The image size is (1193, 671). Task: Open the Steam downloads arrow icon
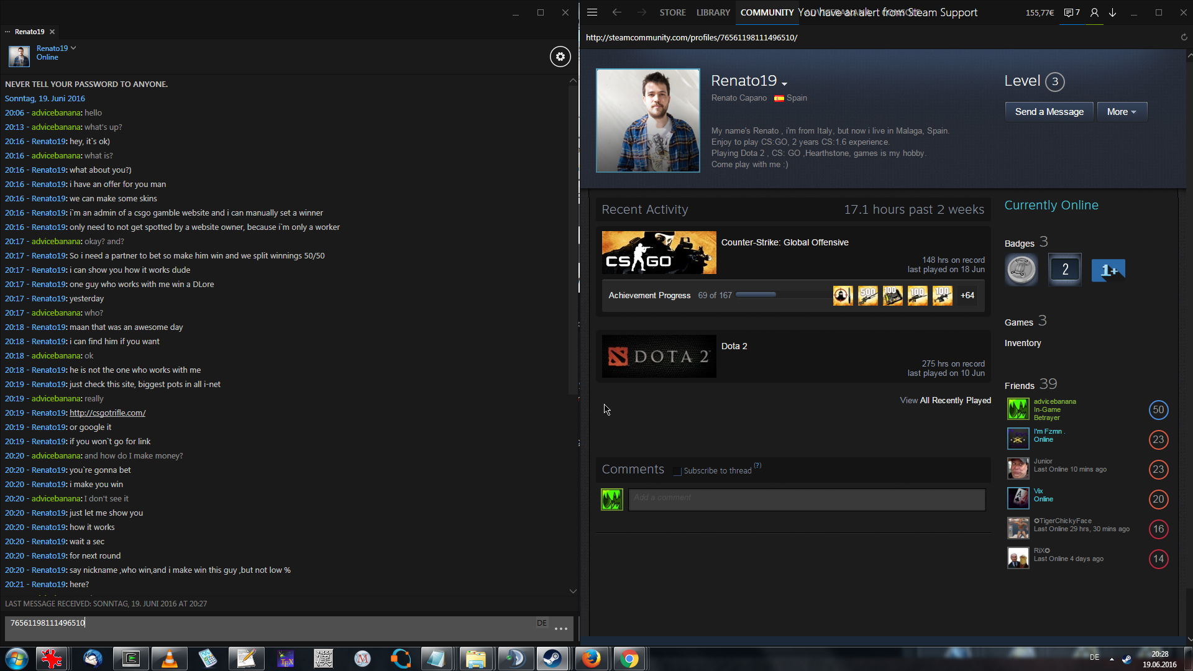point(1112,12)
